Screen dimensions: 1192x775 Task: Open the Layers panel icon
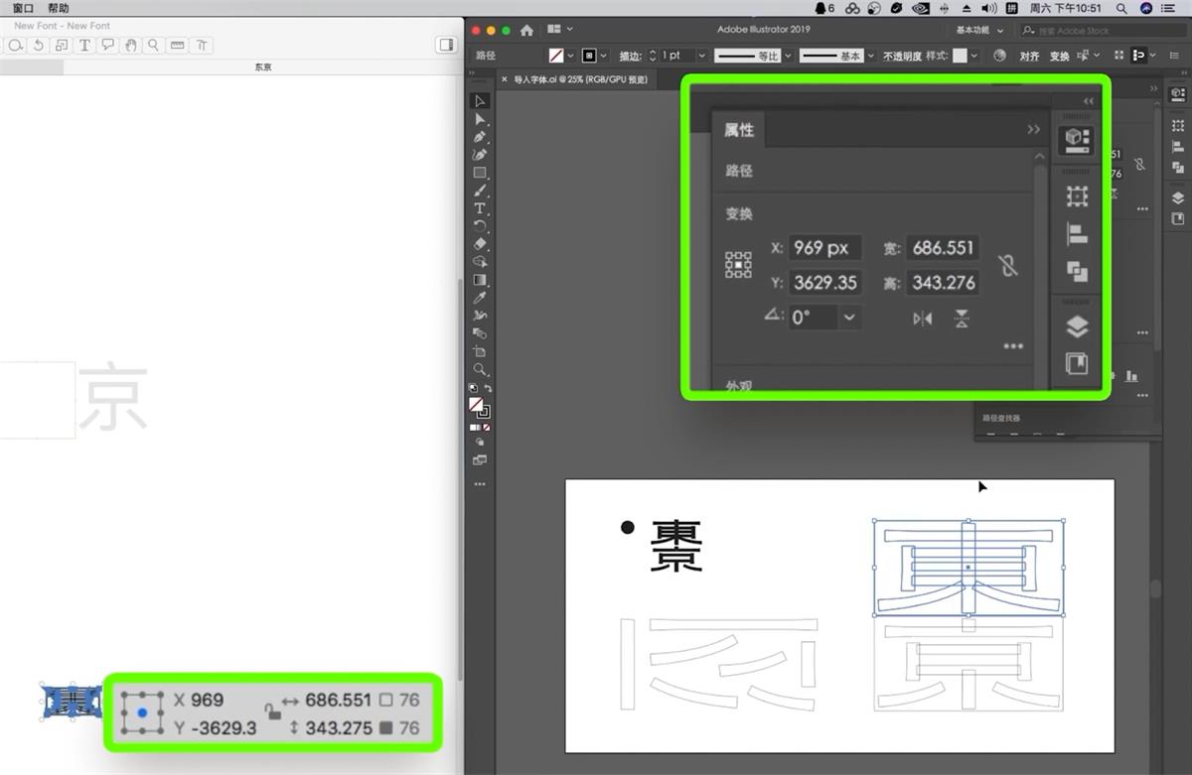[1077, 326]
